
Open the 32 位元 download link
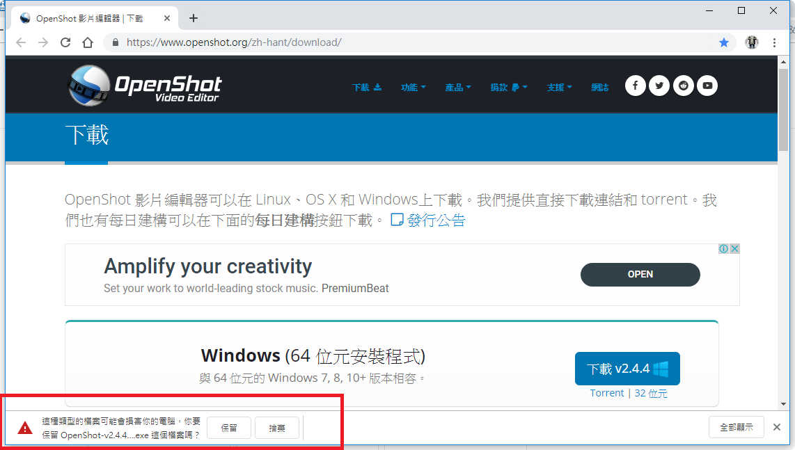[651, 393]
